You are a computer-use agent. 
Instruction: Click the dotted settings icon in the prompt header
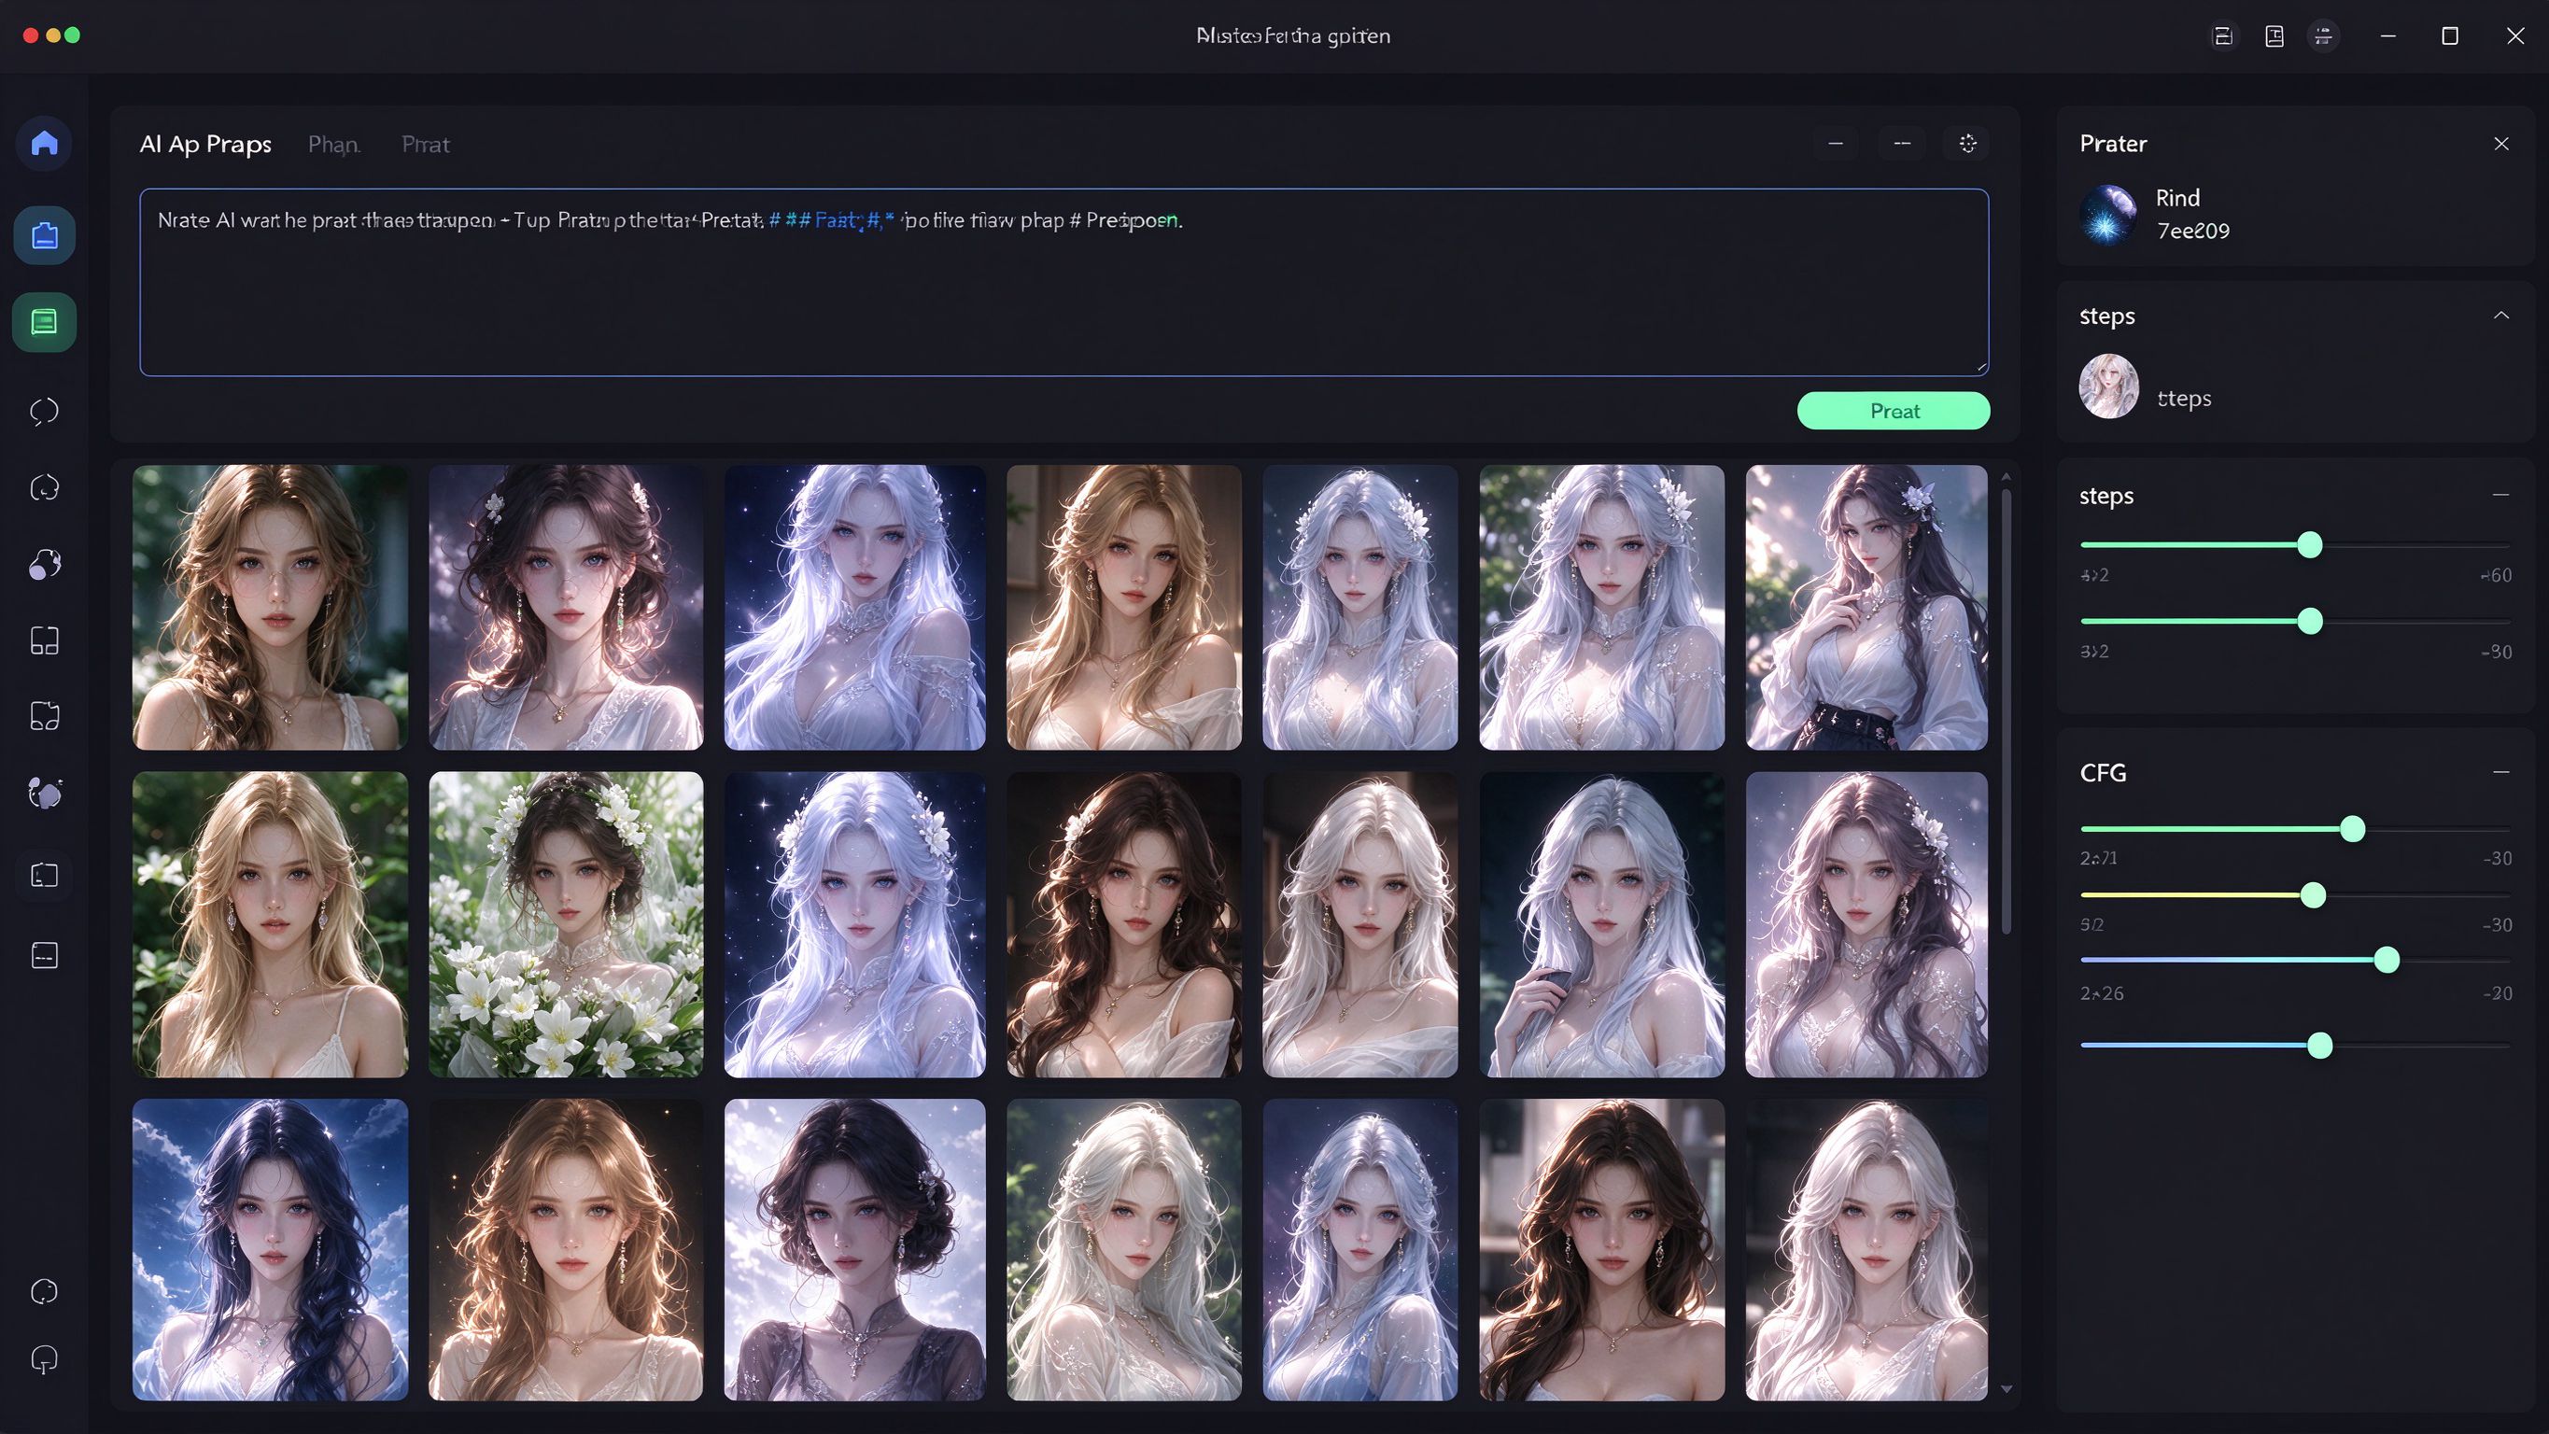pyautogui.click(x=1968, y=144)
